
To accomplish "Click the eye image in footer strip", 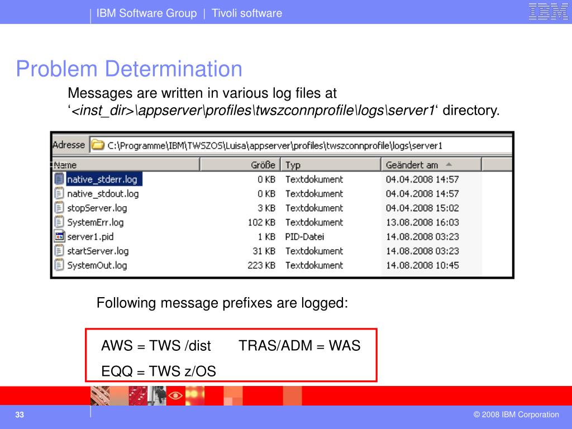I will pos(175,395).
